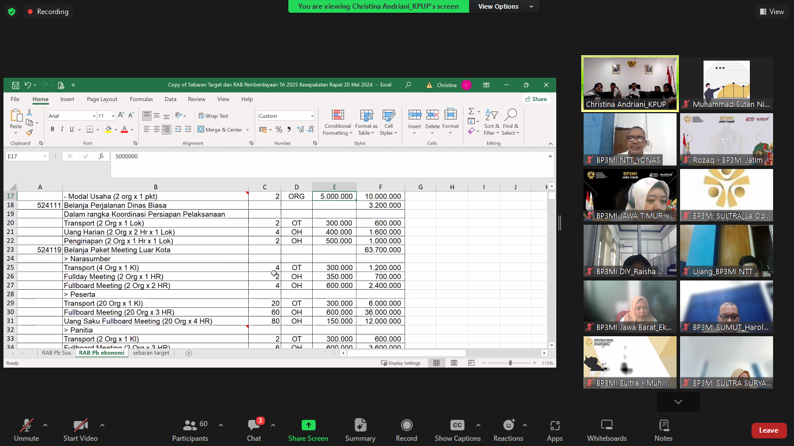Image resolution: width=794 pixels, height=446 pixels.
Task: Leave the meeting
Action: 768,430
